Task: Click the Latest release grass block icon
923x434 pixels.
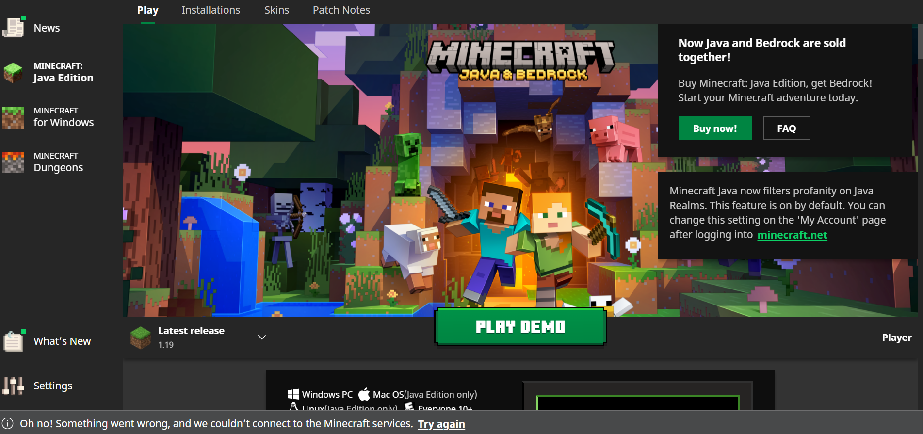Action: pos(141,338)
